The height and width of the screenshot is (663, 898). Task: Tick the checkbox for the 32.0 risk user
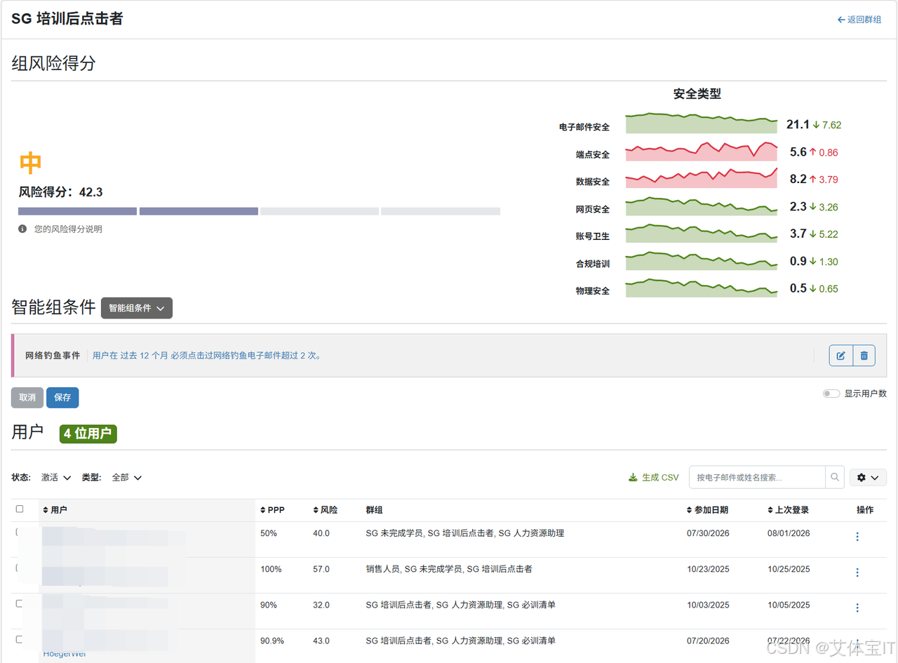[20, 603]
